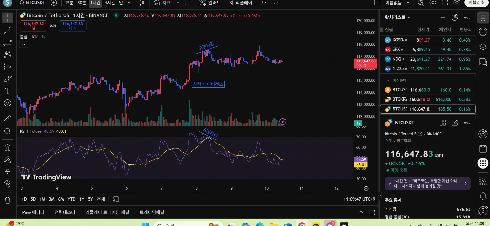Toggle hide all drawings eye icon
The image size is (490, 226).
(x=7, y=184)
